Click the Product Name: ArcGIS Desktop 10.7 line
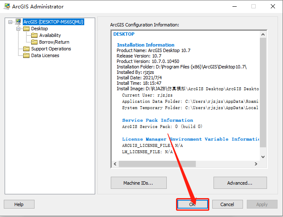283x217 pixels. click(153, 50)
